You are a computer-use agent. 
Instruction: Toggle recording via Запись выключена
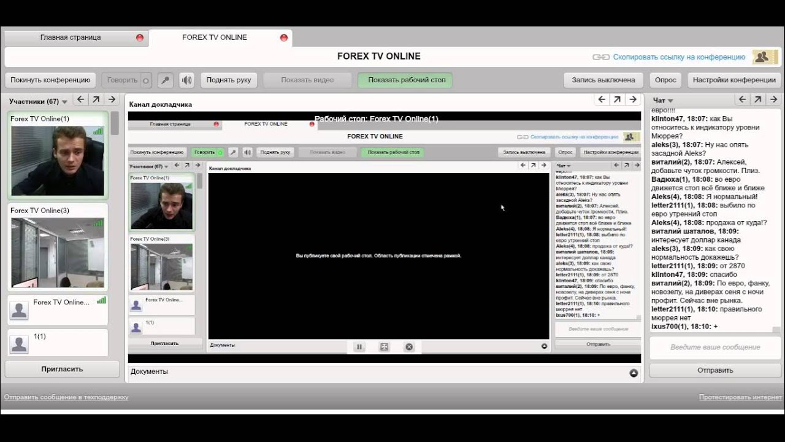603,80
